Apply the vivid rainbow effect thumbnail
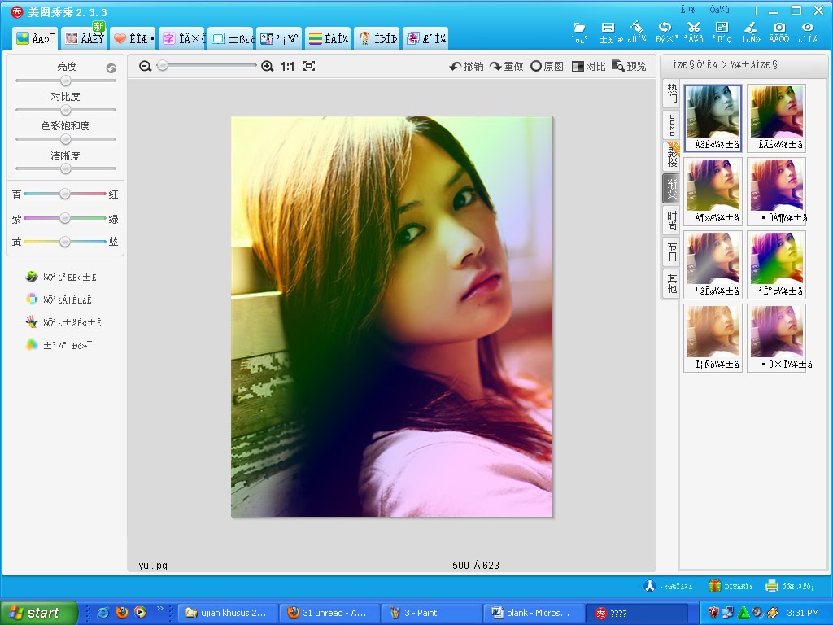The height and width of the screenshot is (625, 833). tap(776, 264)
